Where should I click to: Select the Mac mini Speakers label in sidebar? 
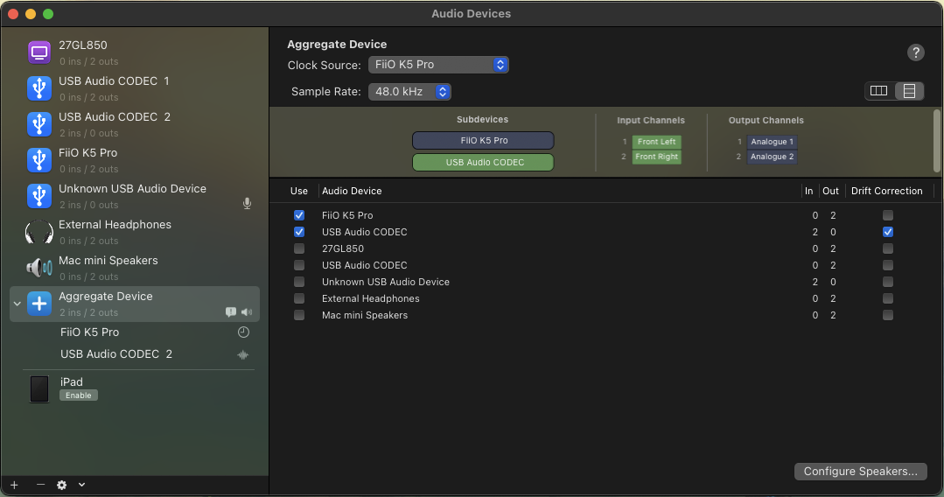point(108,260)
